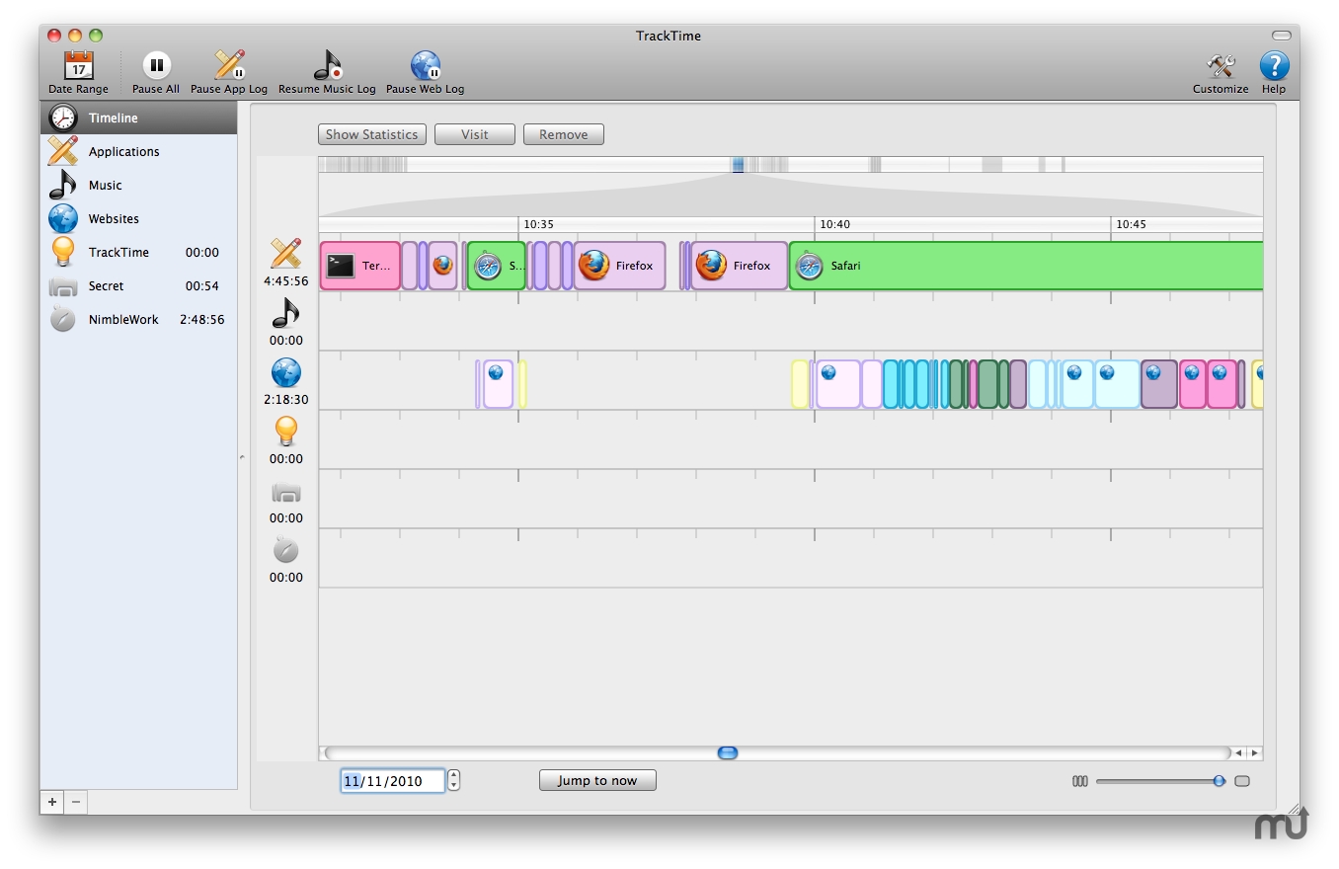Open the Music sidebar item
The image size is (1339, 869).
[x=105, y=185]
